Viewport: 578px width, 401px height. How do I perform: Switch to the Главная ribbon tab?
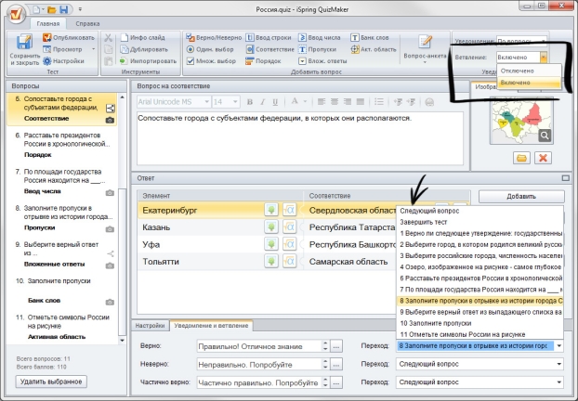[x=48, y=23]
